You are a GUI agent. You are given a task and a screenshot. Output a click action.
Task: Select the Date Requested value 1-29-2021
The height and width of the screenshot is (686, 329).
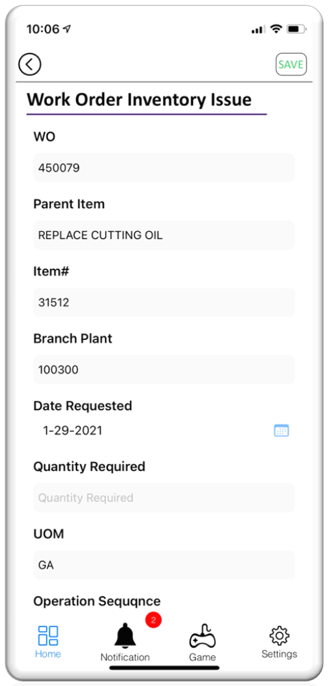coord(72,431)
